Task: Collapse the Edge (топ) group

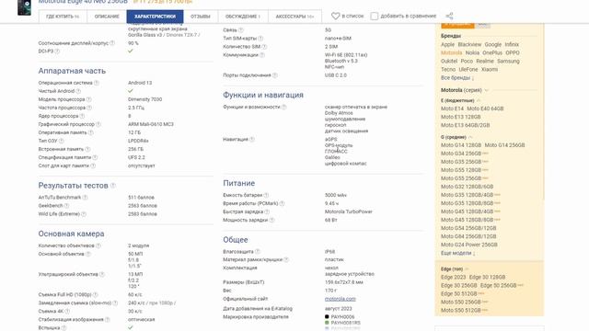Action: pos(467,269)
